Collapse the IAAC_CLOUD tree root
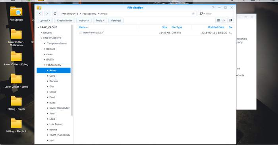Image resolution: width=278 pixels, height=145 pixels. pos(38,27)
